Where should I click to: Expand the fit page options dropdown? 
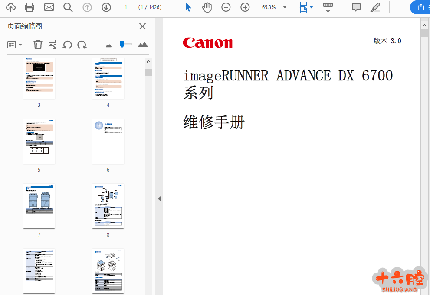point(311,7)
